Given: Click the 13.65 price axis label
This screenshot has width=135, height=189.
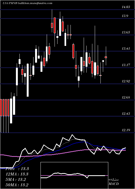Looking at the screenshot, I should tap(126, 32).
